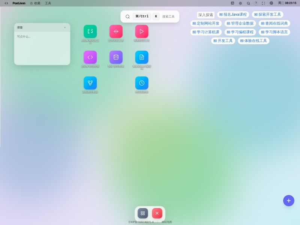Open the 开发工具 link
Image resolution: width=300 pixels, height=225 pixels.
[x=223, y=41]
